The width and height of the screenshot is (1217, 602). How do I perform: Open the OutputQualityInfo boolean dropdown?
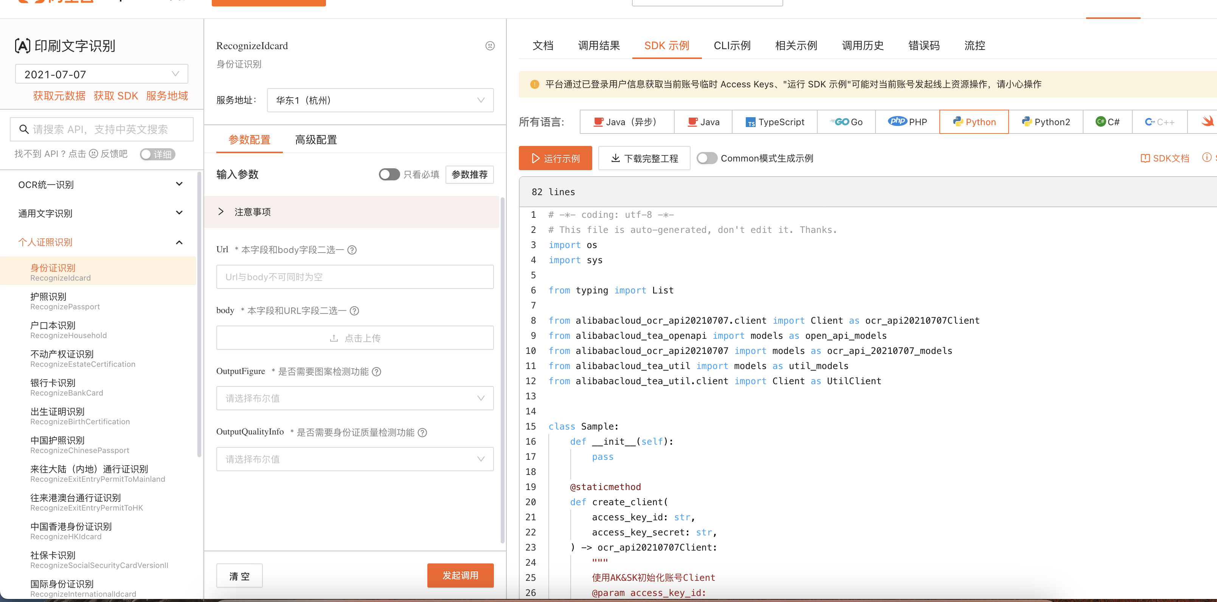(x=355, y=459)
